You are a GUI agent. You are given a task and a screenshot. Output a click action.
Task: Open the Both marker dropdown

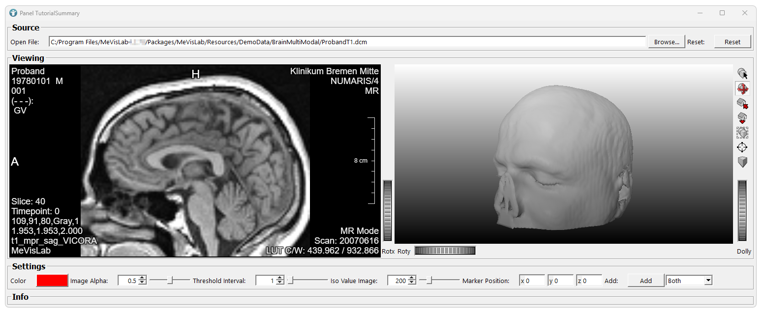689,281
